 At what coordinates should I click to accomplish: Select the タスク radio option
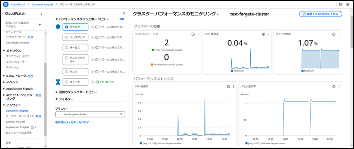click(x=66, y=72)
